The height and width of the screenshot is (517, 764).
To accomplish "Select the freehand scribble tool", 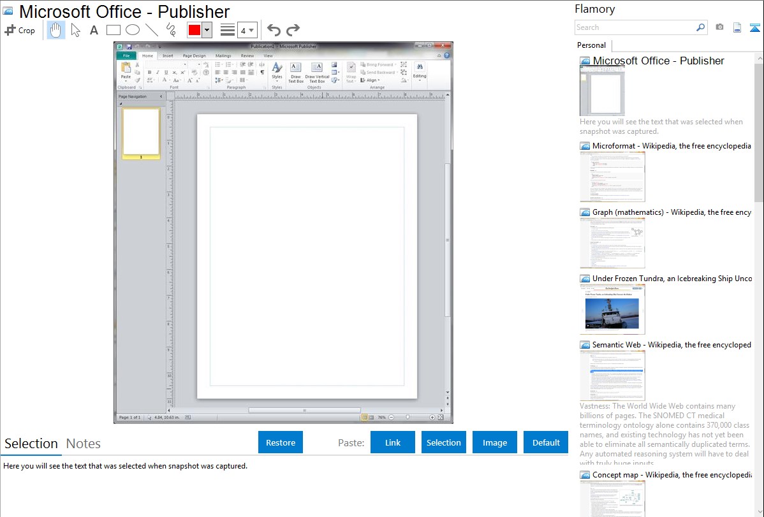I will coord(171,30).
